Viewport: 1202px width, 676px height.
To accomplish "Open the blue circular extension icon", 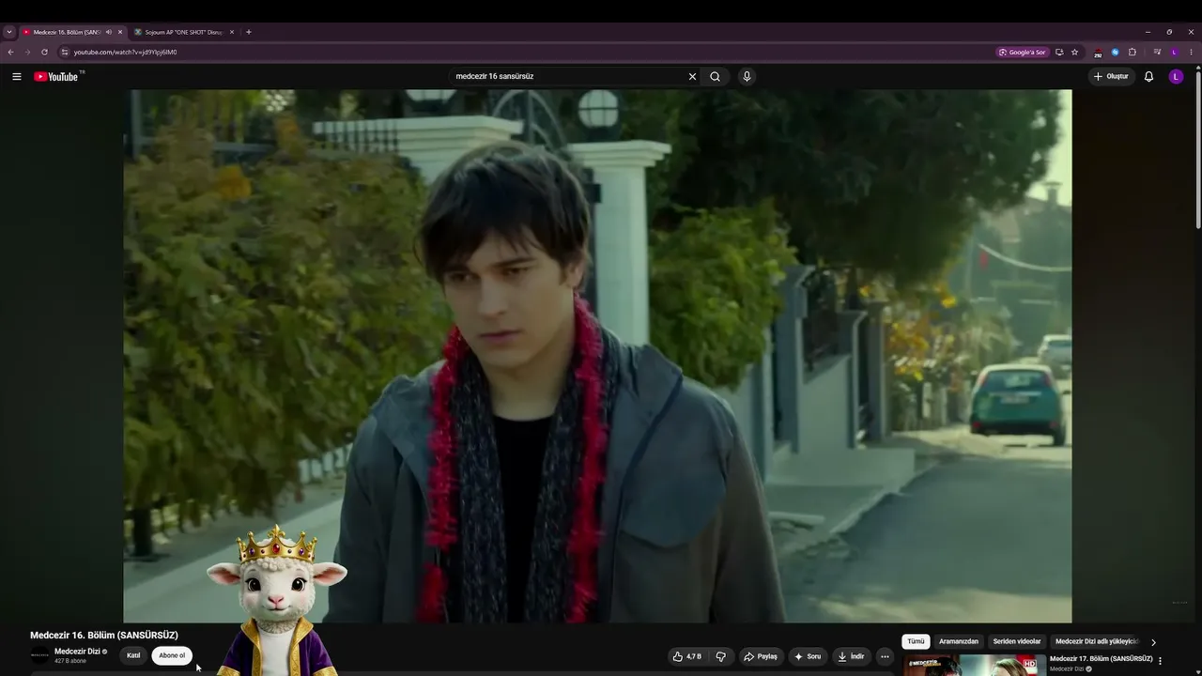I will [1116, 52].
